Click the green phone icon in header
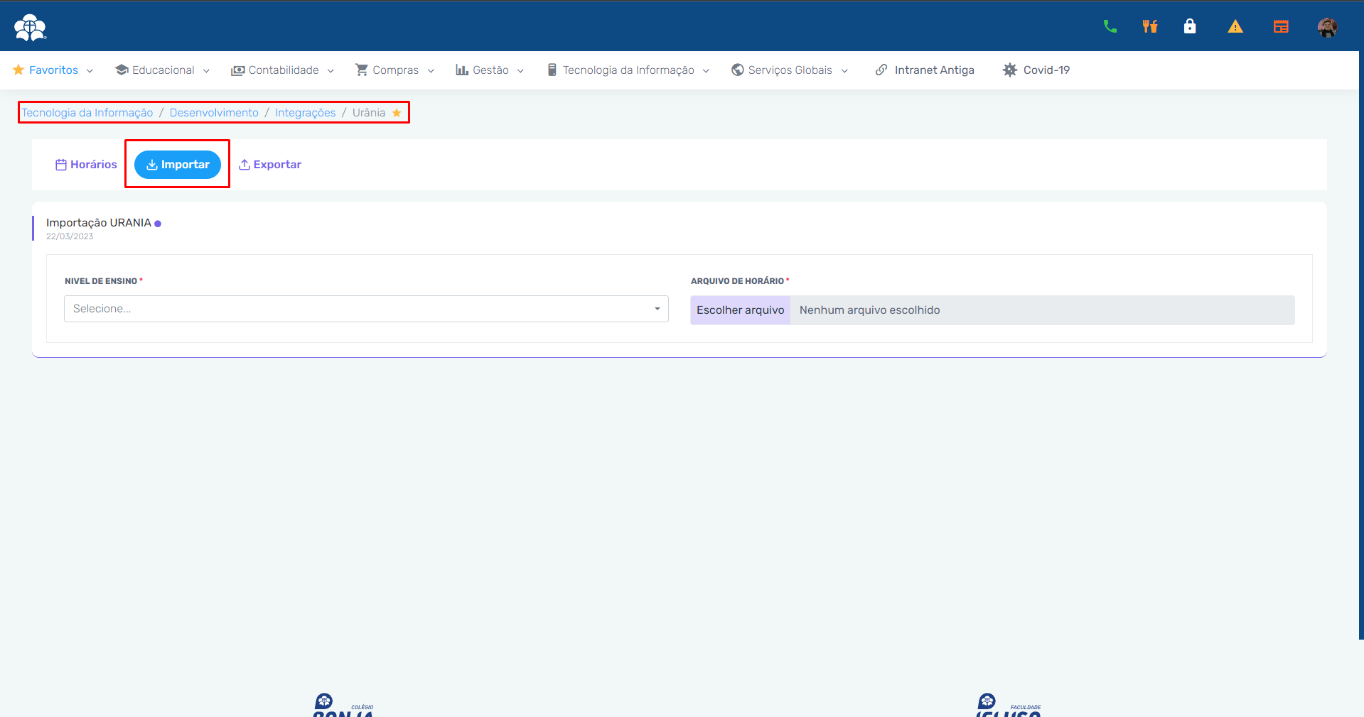The height and width of the screenshot is (717, 1364). [1110, 27]
